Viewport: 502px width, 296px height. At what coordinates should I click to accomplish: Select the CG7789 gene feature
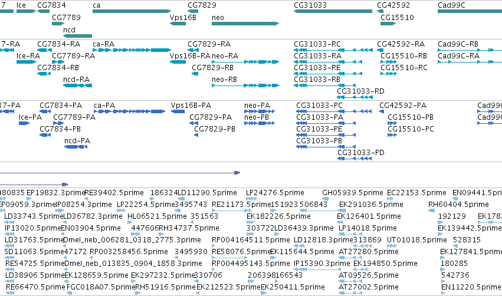[58, 24]
